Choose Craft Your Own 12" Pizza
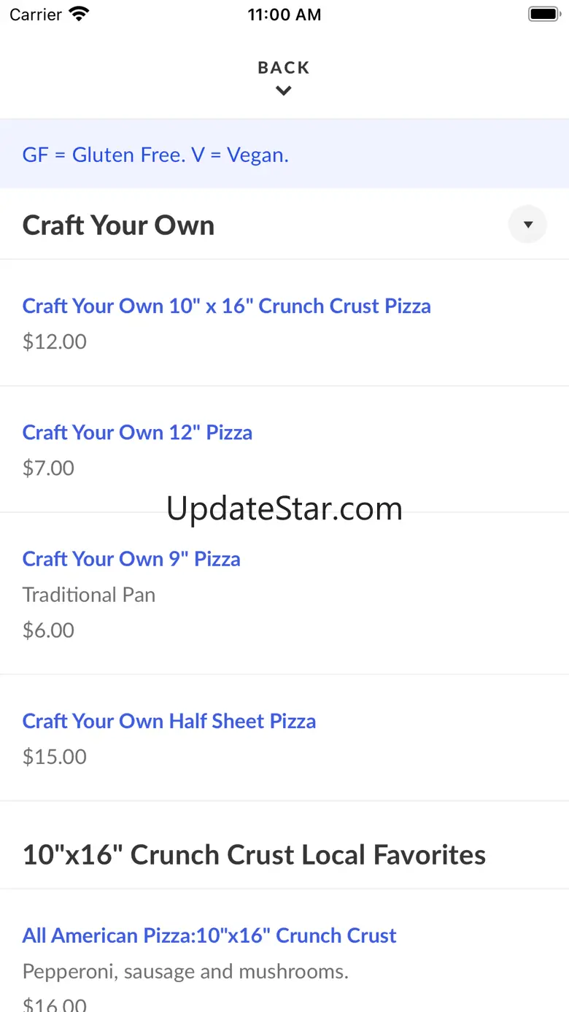Viewport: 569px width, 1012px height. [137, 432]
